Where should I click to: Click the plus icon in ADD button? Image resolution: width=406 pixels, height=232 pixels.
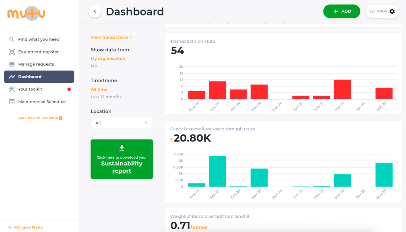click(335, 12)
